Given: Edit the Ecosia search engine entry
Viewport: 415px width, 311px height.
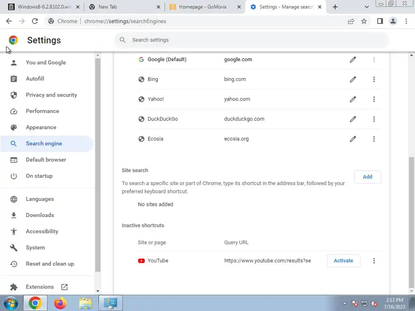Looking at the screenshot, I should pyautogui.click(x=353, y=139).
